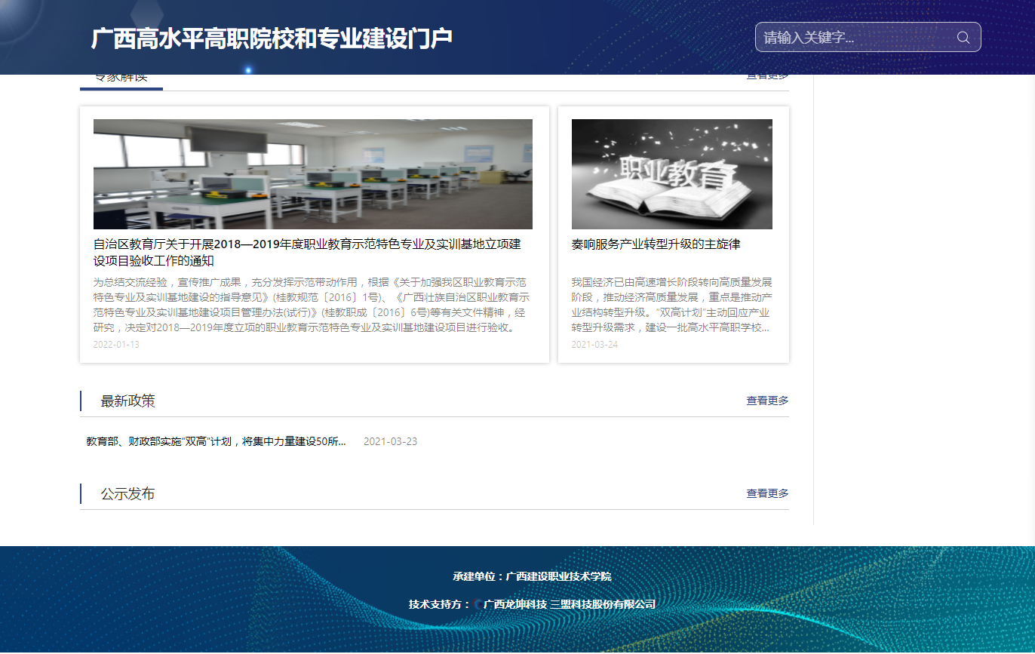
Task: Click 查看更多 next to 公示发布
Action: click(767, 493)
